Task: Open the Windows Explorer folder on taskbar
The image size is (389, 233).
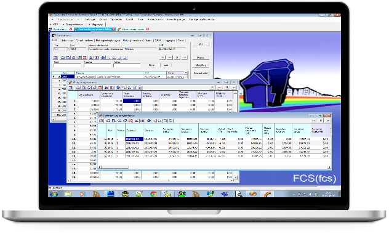Action: click(x=68, y=194)
